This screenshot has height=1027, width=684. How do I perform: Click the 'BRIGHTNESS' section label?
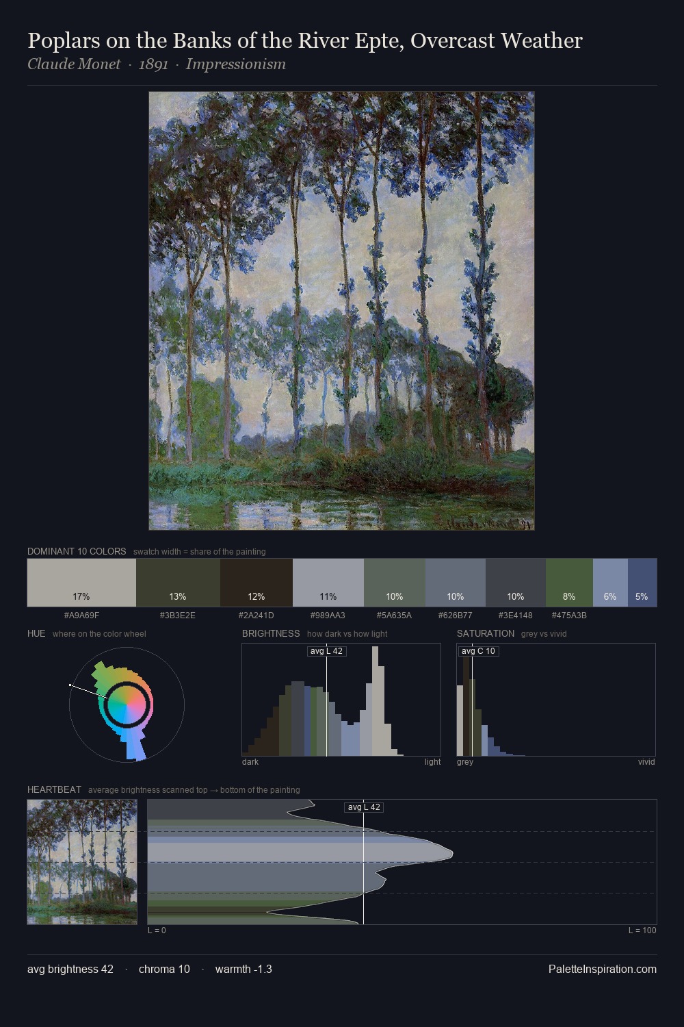point(271,633)
